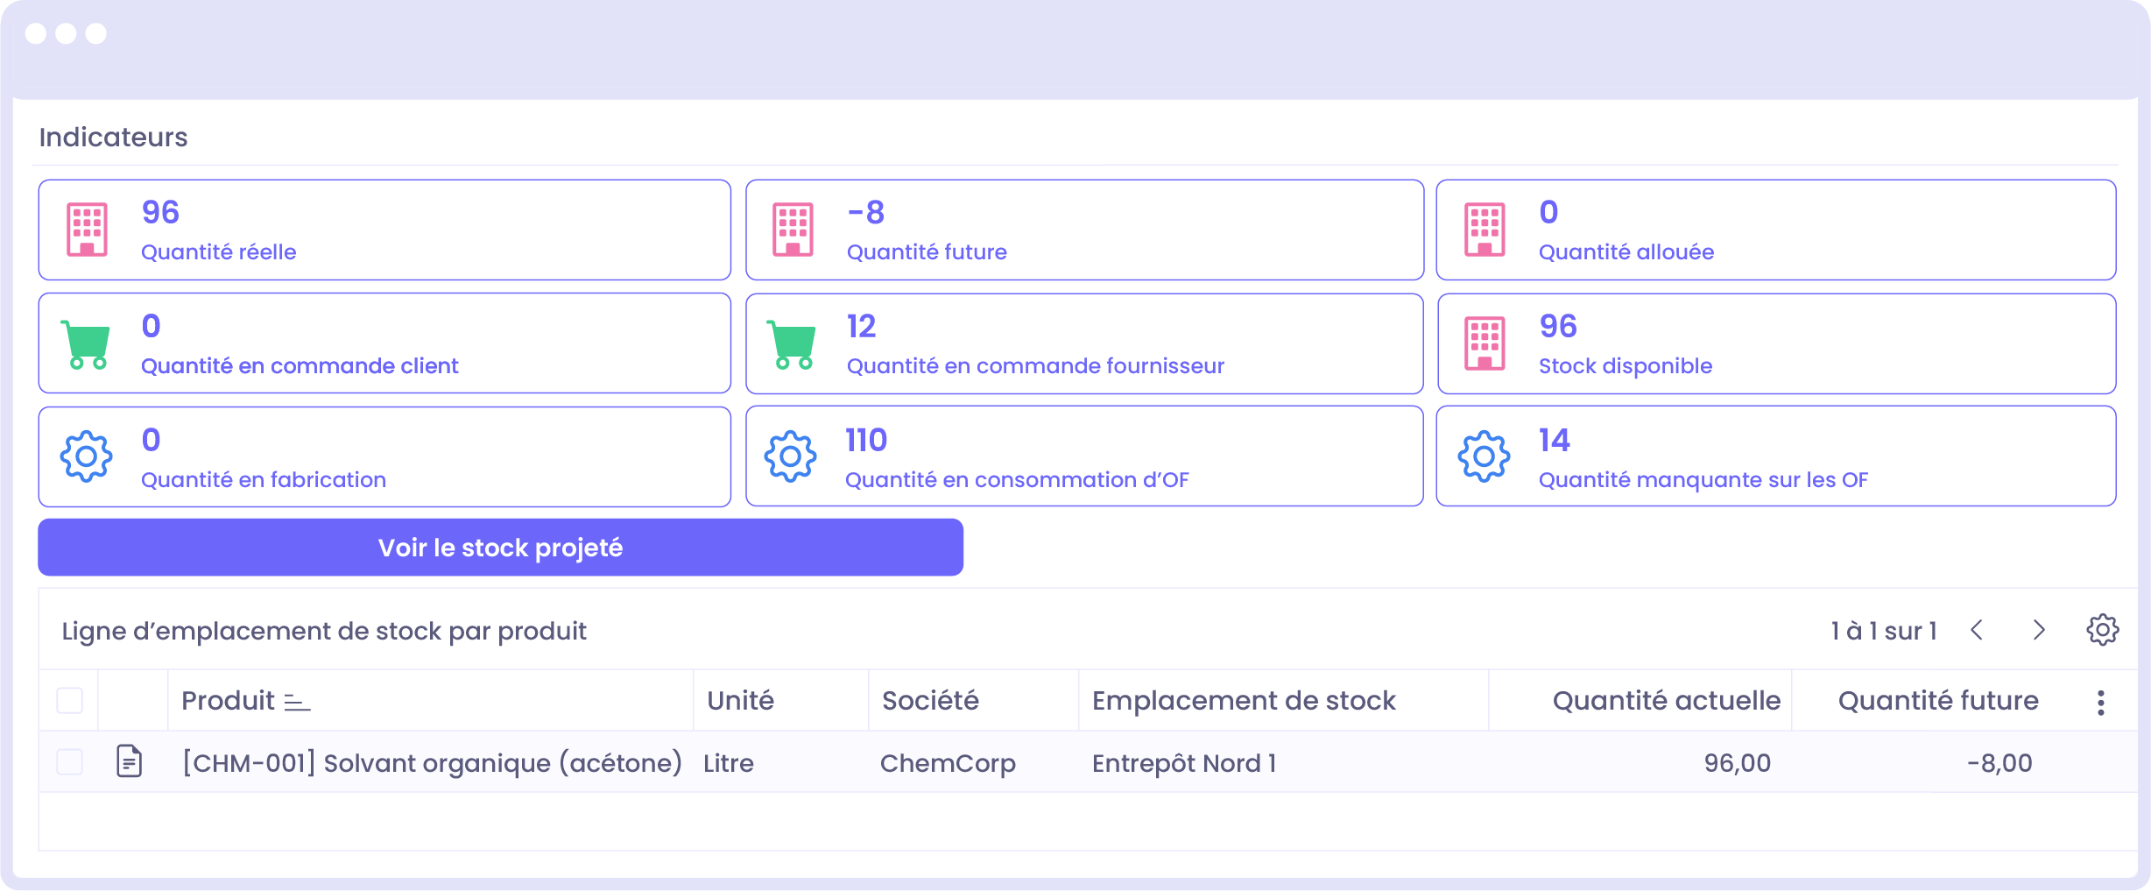Click the cart icon for commande fournisseur
Image resolution: width=2151 pixels, height=891 pixels.
click(791, 344)
